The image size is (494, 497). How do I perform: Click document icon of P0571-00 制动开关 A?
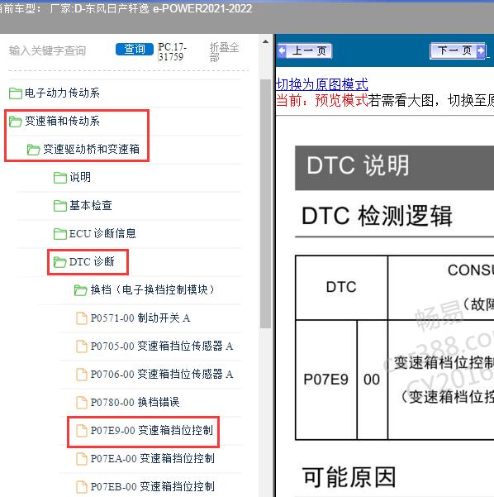click(x=82, y=318)
